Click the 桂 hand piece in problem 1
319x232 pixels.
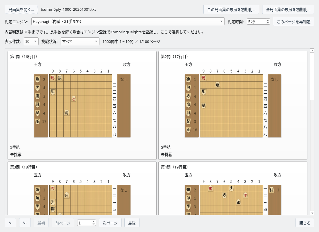point(38,105)
